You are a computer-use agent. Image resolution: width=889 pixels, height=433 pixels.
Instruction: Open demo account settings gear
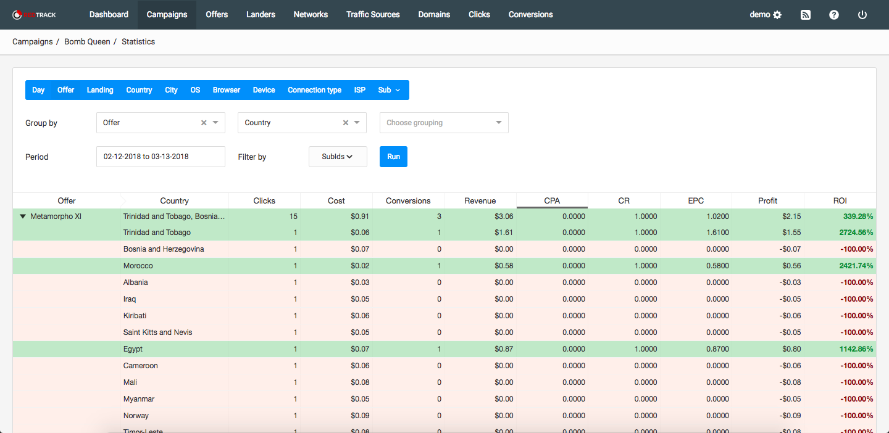click(777, 15)
